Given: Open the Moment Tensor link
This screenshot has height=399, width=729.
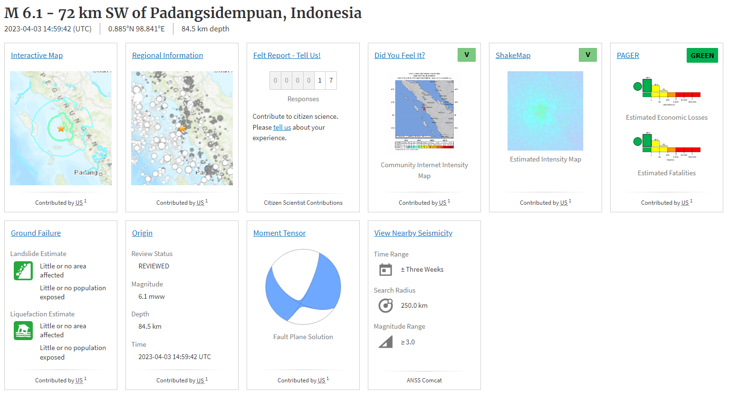Looking at the screenshot, I should pos(279,233).
